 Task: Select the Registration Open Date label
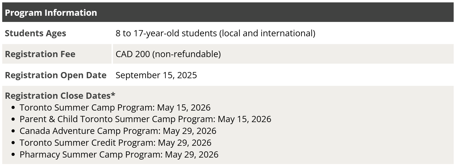tap(56, 75)
